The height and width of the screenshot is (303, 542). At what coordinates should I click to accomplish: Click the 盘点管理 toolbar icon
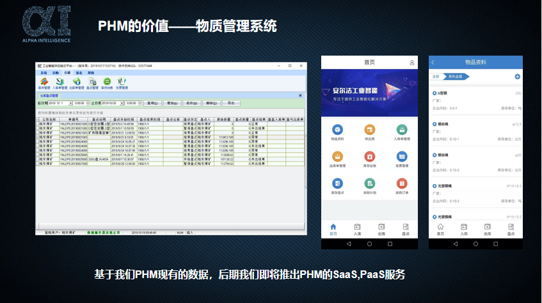(x=93, y=82)
